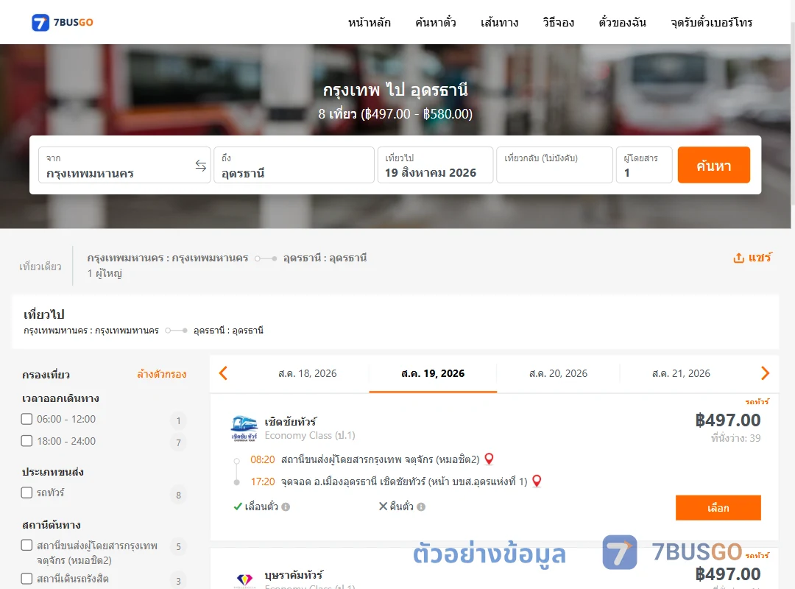Select date tab ส.ค. 21, 2026

681,373
